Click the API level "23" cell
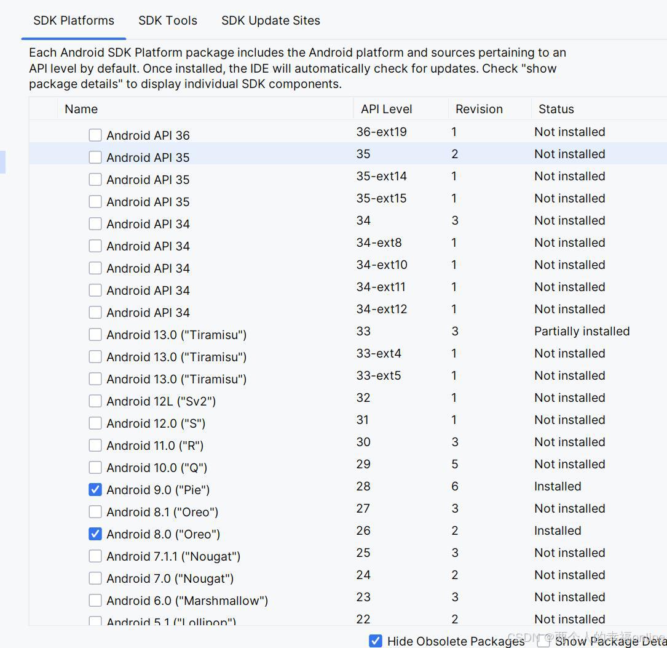This screenshot has height=648, width=667. pos(363,596)
